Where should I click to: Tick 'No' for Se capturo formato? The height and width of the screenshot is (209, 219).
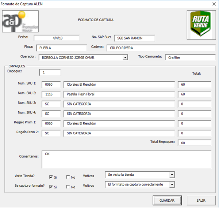[68, 187]
